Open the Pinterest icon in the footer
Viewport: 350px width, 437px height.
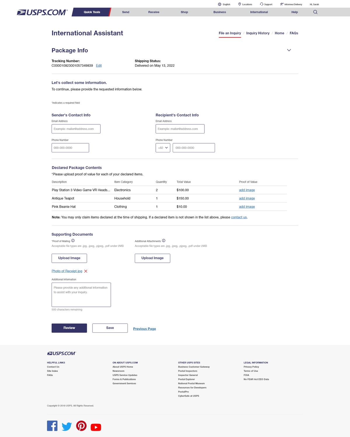[x=81, y=426]
